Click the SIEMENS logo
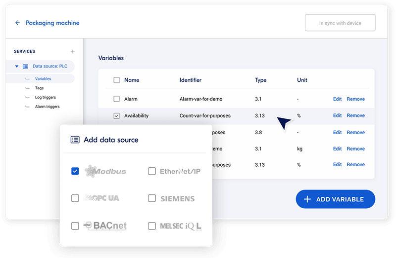The width and height of the screenshot is (396, 258). coord(177,199)
